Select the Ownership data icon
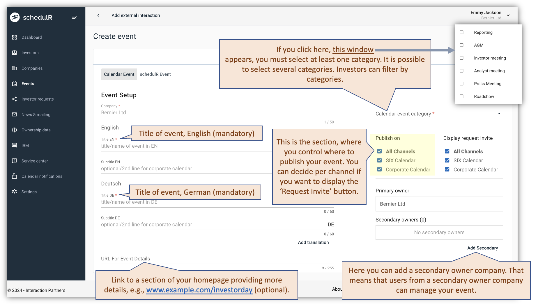The width and height of the screenshot is (538, 304). tap(15, 130)
